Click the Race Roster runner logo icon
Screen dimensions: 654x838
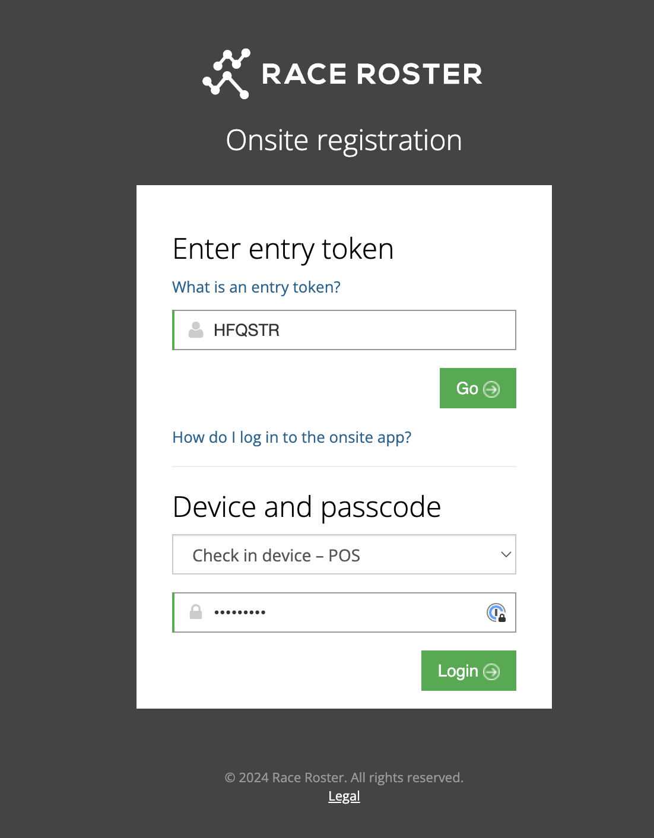click(x=226, y=74)
